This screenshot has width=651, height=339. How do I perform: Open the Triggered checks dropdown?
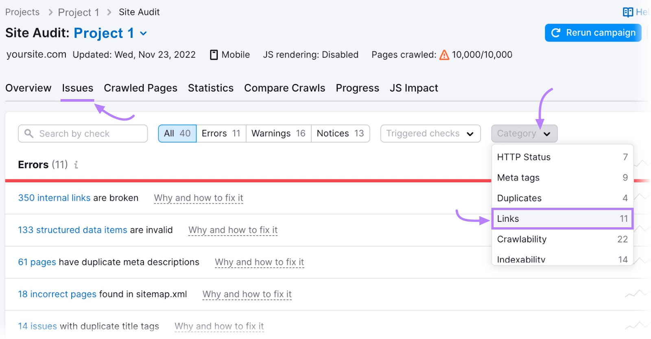(x=430, y=133)
